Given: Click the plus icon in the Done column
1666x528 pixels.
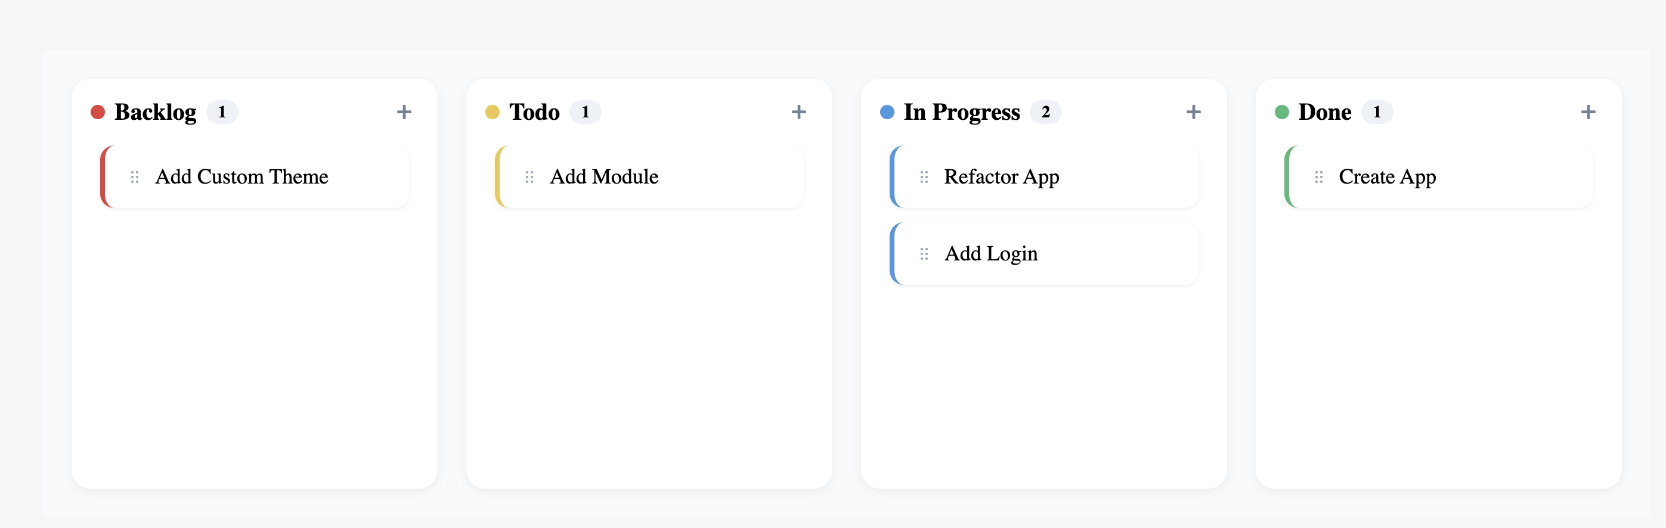Looking at the screenshot, I should tap(1590, 111).
